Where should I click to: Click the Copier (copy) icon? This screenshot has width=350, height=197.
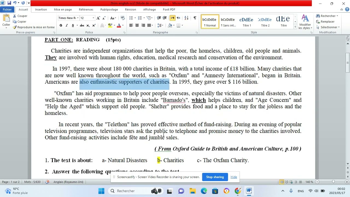(15, 22)
